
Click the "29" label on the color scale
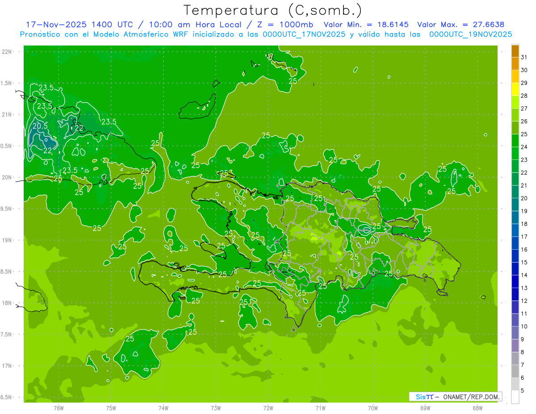coord(524,83)
